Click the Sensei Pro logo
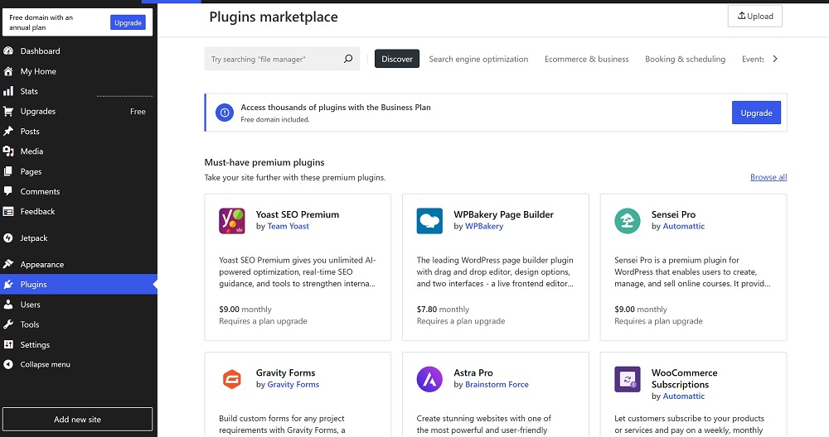Image resolution: width=829 pixels, height=437 pixels. (x=627, y=221)
